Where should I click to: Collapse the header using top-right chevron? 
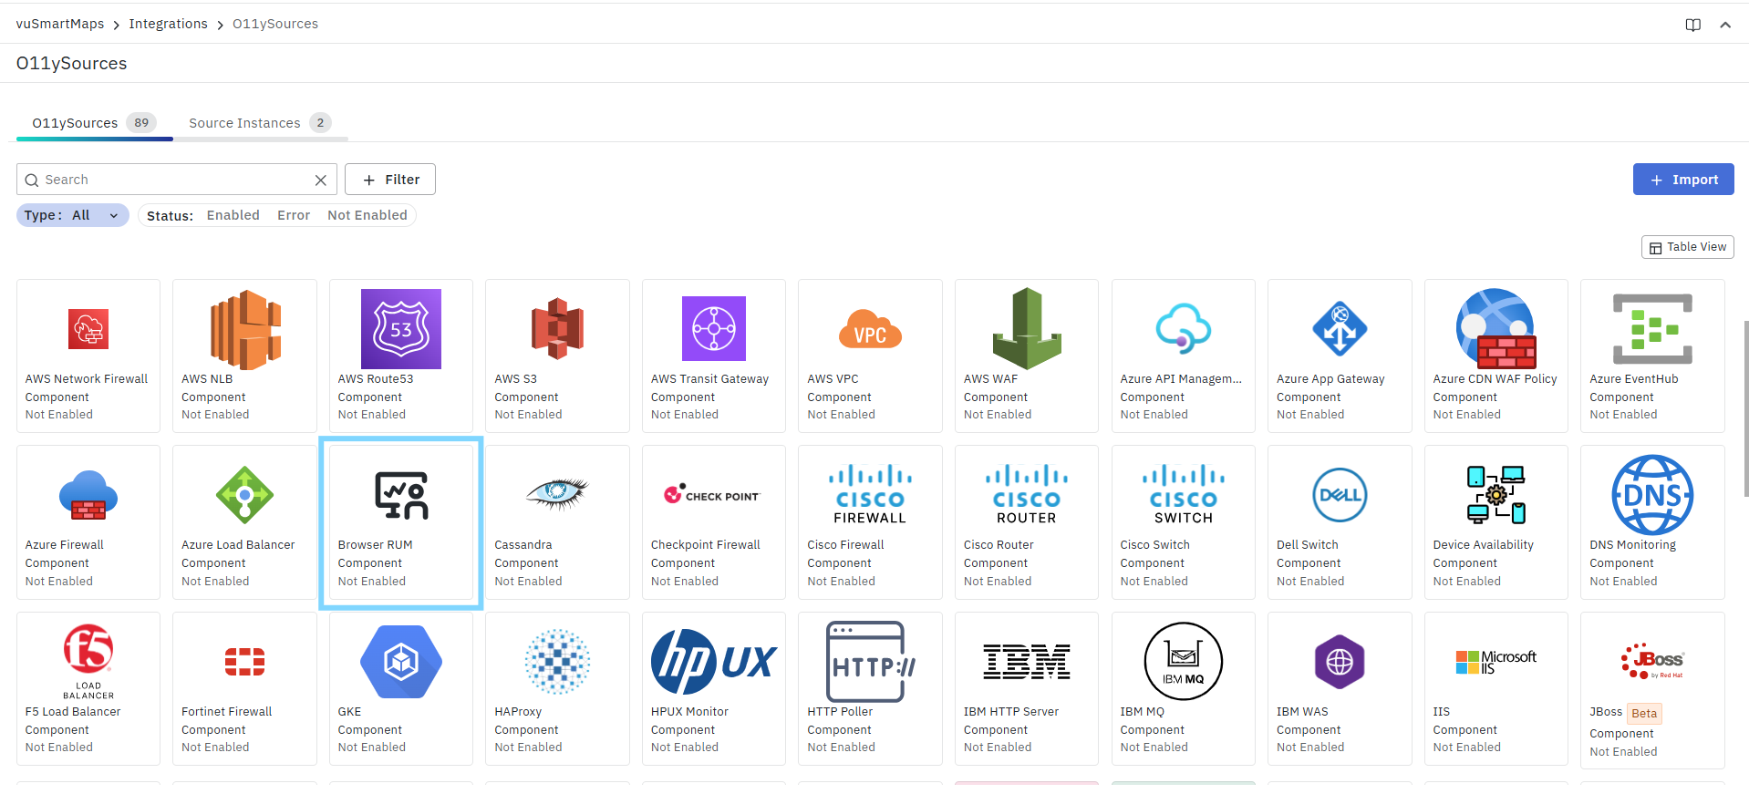coord(1724,25)
